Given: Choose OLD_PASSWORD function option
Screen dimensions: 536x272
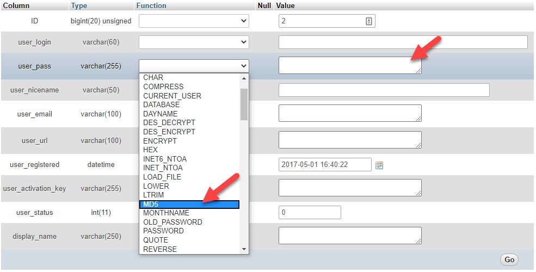Looking at the screenshot, I should (x=172, y=222).
